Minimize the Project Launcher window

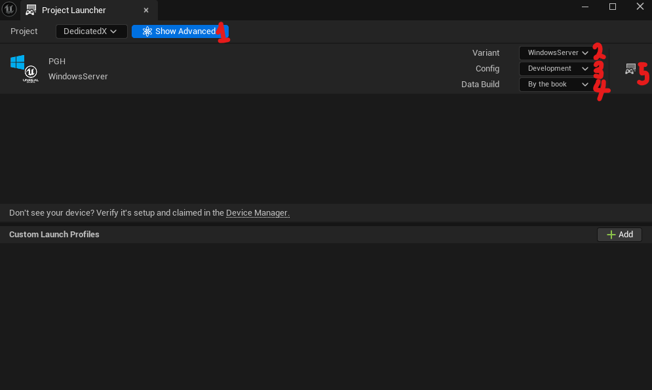(585, 7)
